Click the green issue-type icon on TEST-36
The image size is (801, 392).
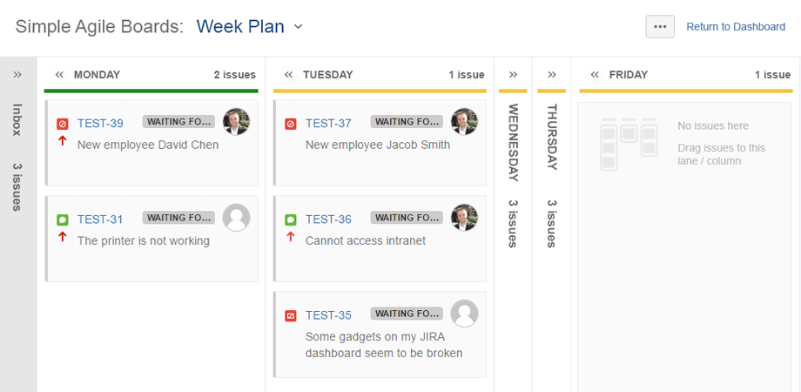[290, 220]
